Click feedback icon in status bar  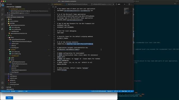point(129,91)
